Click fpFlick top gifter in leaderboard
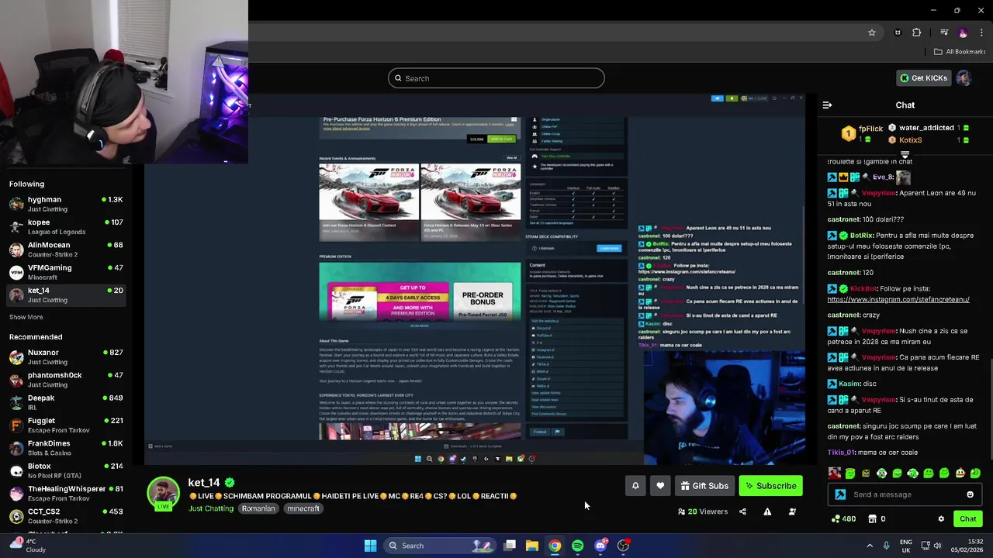This screenshot has width=993, height=558. click(863, 134)
